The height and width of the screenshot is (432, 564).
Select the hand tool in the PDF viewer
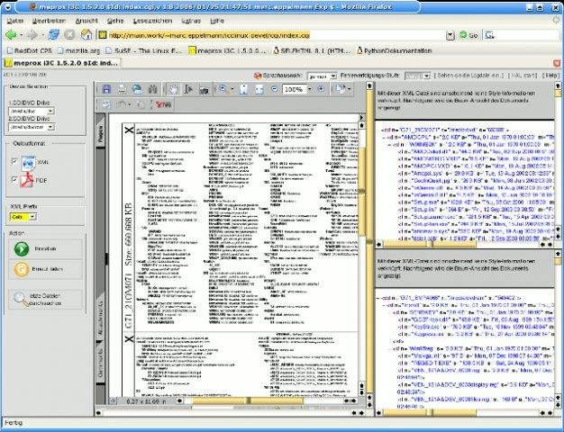point(175,90)
